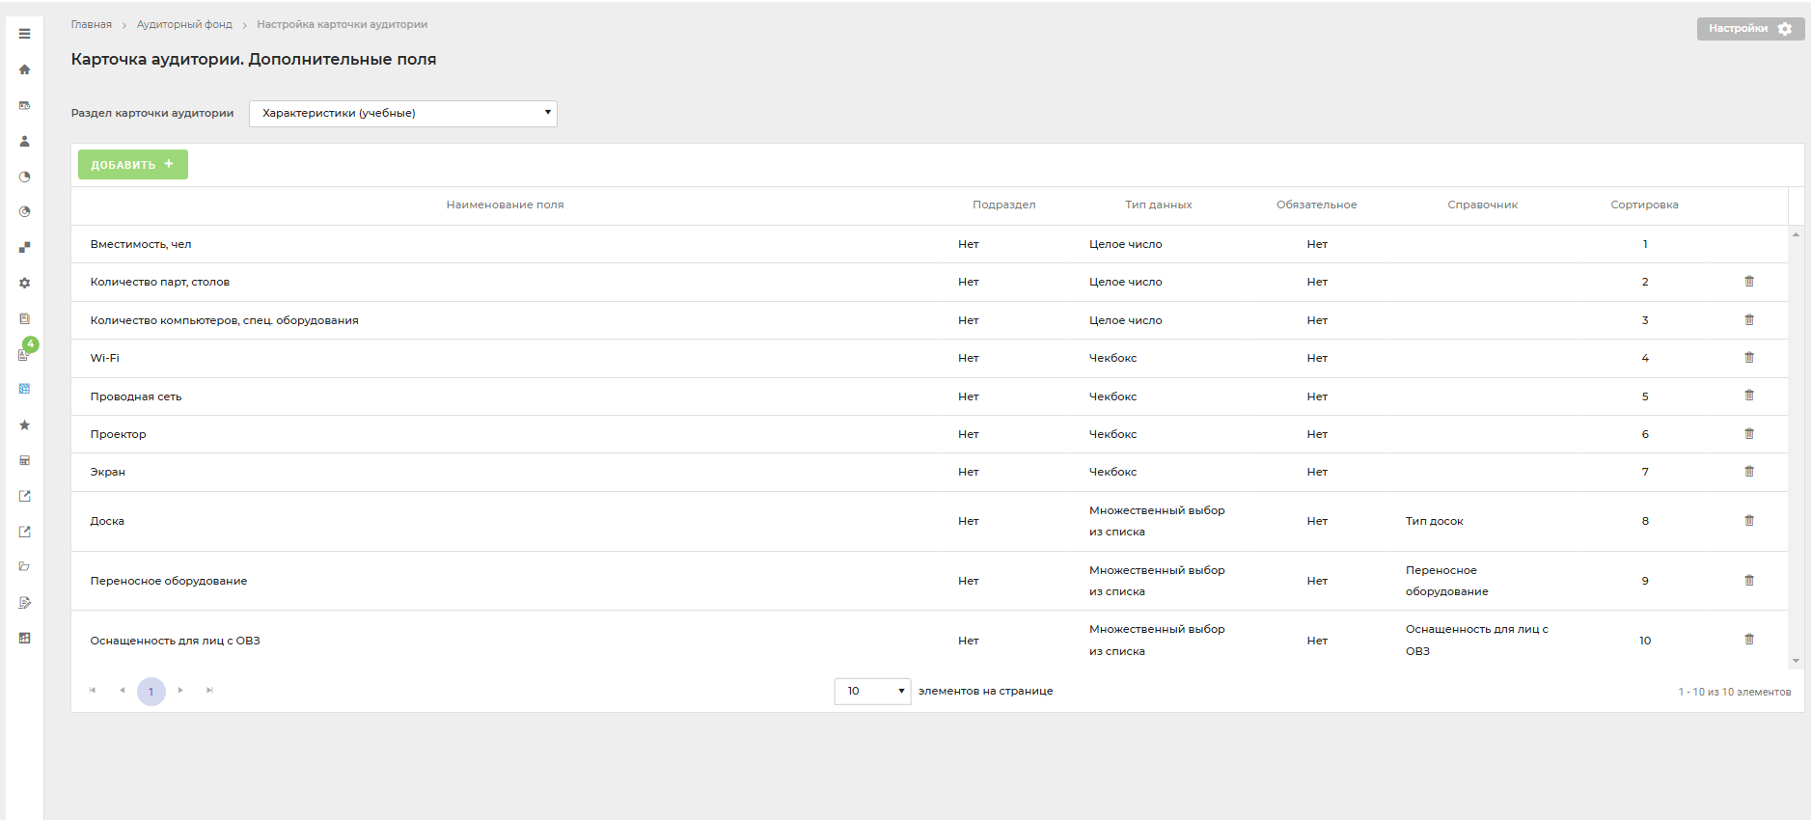1811x820 pixels.
Task: Delete the 'Проектор' row
Action: pos(1749,433)
